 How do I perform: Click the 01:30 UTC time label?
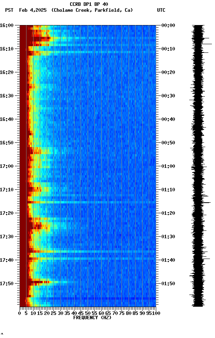pos(168,237)
